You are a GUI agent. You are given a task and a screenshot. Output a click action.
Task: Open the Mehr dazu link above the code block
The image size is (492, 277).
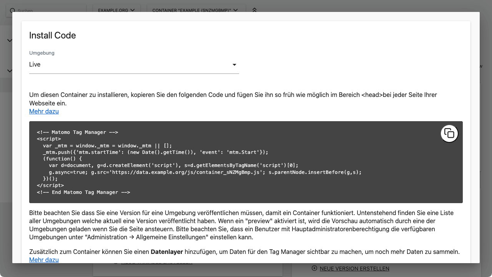click(44, 111)
